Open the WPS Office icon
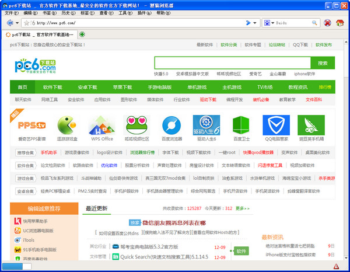Screen dimensions: 350x272 101,125
